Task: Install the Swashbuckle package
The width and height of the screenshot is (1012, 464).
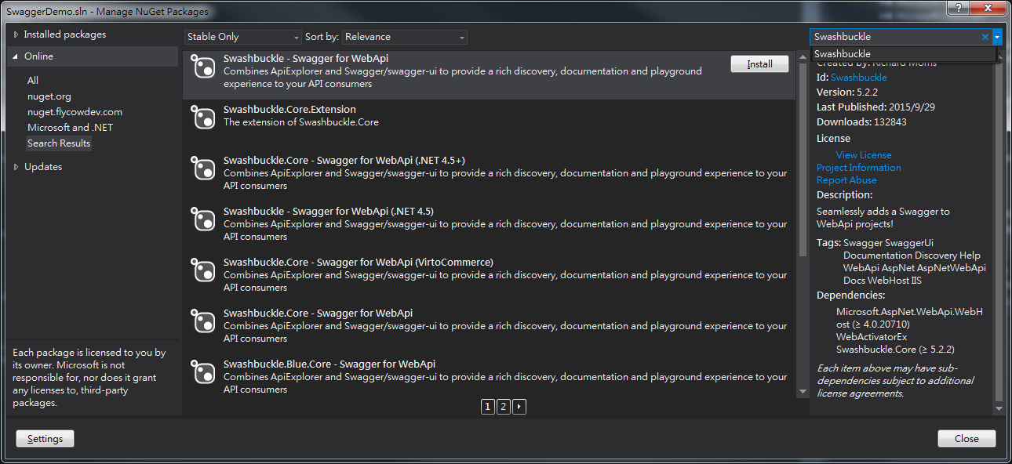Action: 759,64
